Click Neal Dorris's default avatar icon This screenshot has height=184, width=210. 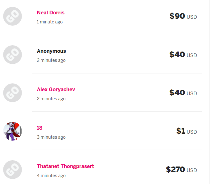pos(13,16)
